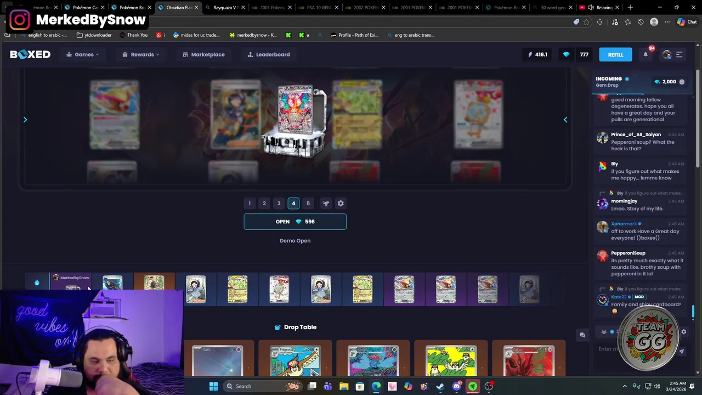702x395 pixels.
Task: Open the ytdownloader bookmark
Action: [x=94, y=35]
